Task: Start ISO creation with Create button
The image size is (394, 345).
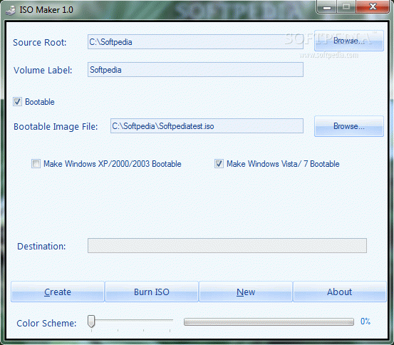Action: tap(58, 292)
